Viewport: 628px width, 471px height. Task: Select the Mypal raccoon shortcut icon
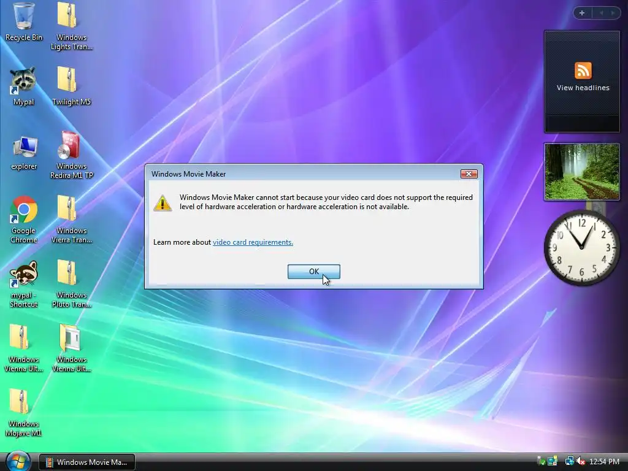pyautogui.click(x=24, y=86)
